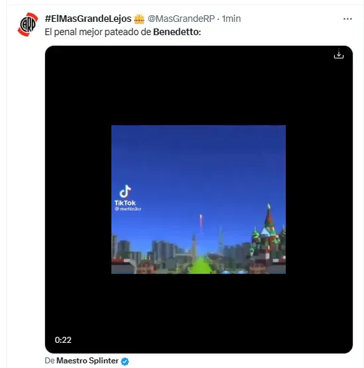Click the crown emoji beside the display name
This screenshot has height=368, width=364.
139,19
